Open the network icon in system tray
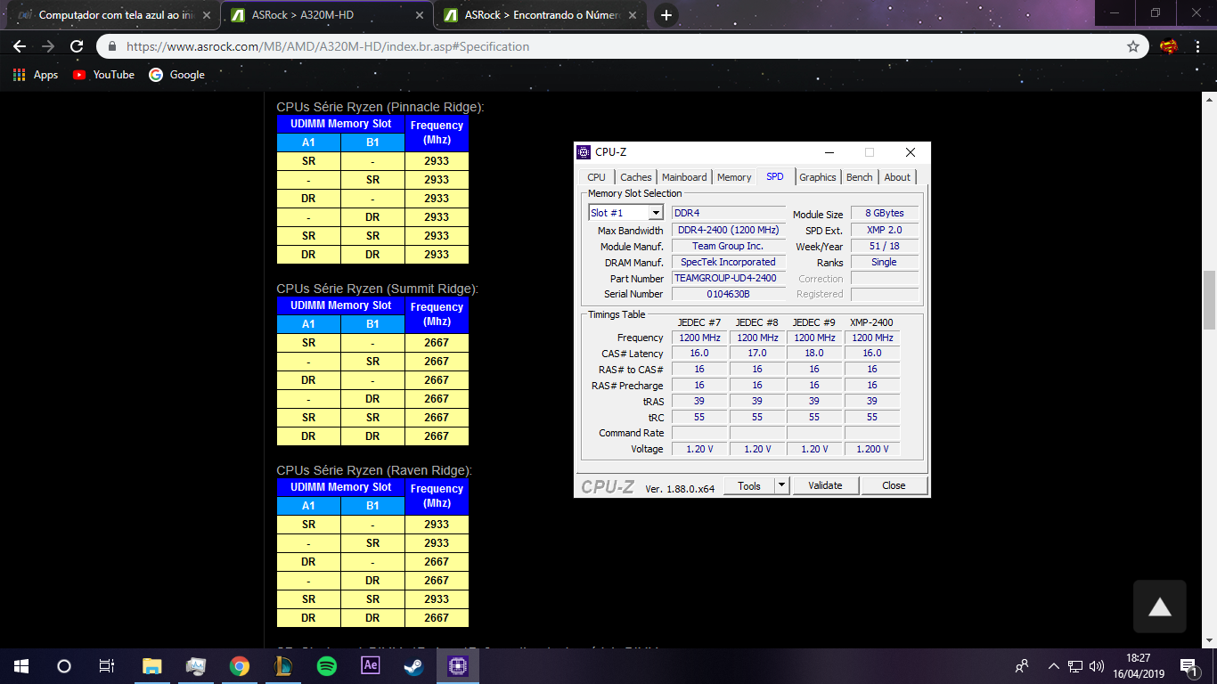The image size is (1217, 684). click(x=1075, y=665)
